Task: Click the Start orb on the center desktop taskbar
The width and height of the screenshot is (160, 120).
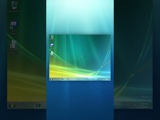Action: tap(51, 79)
